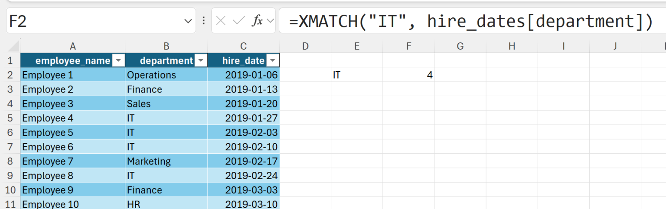Select hire date 2019-01-06
This screenshot has height=209, width=666.
click(244, 75)
